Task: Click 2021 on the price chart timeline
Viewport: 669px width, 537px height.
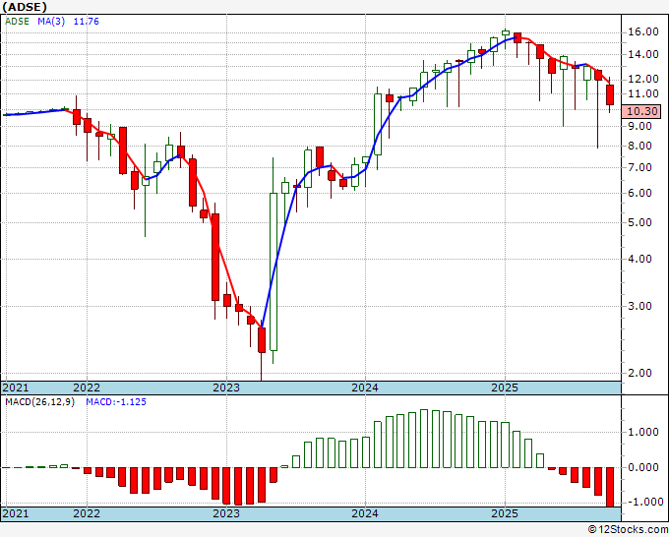Action: (x=16, y=388)
